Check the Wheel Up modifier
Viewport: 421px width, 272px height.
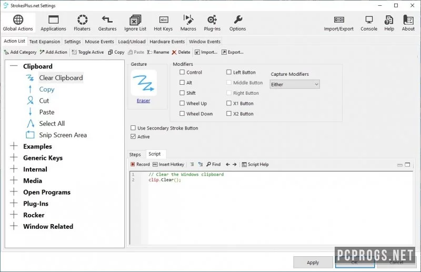(x=182, y=103)
